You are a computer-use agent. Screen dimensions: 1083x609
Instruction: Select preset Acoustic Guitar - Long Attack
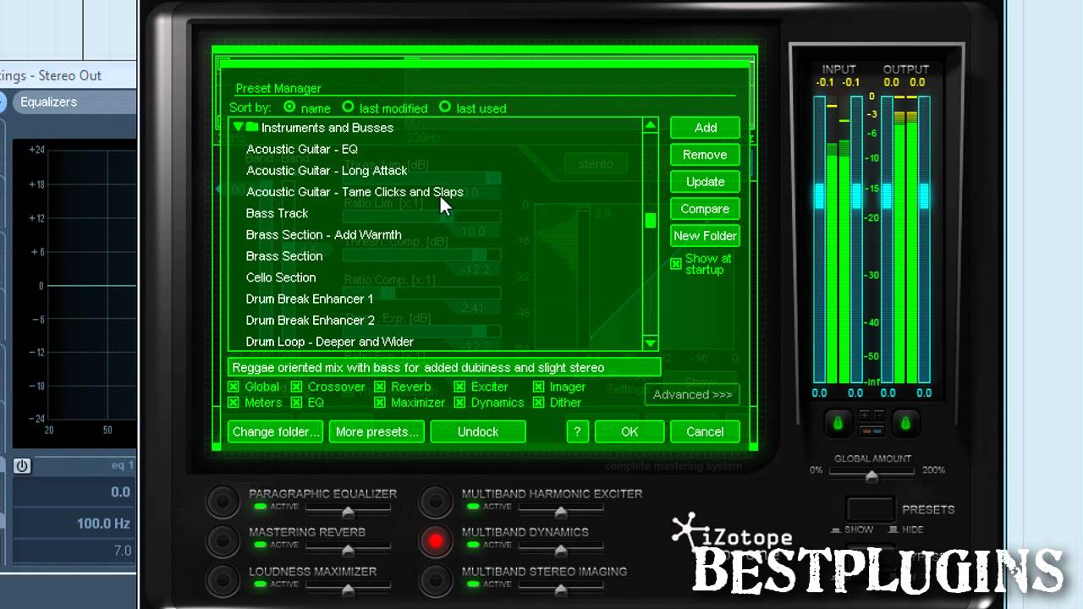coord(327,170)
